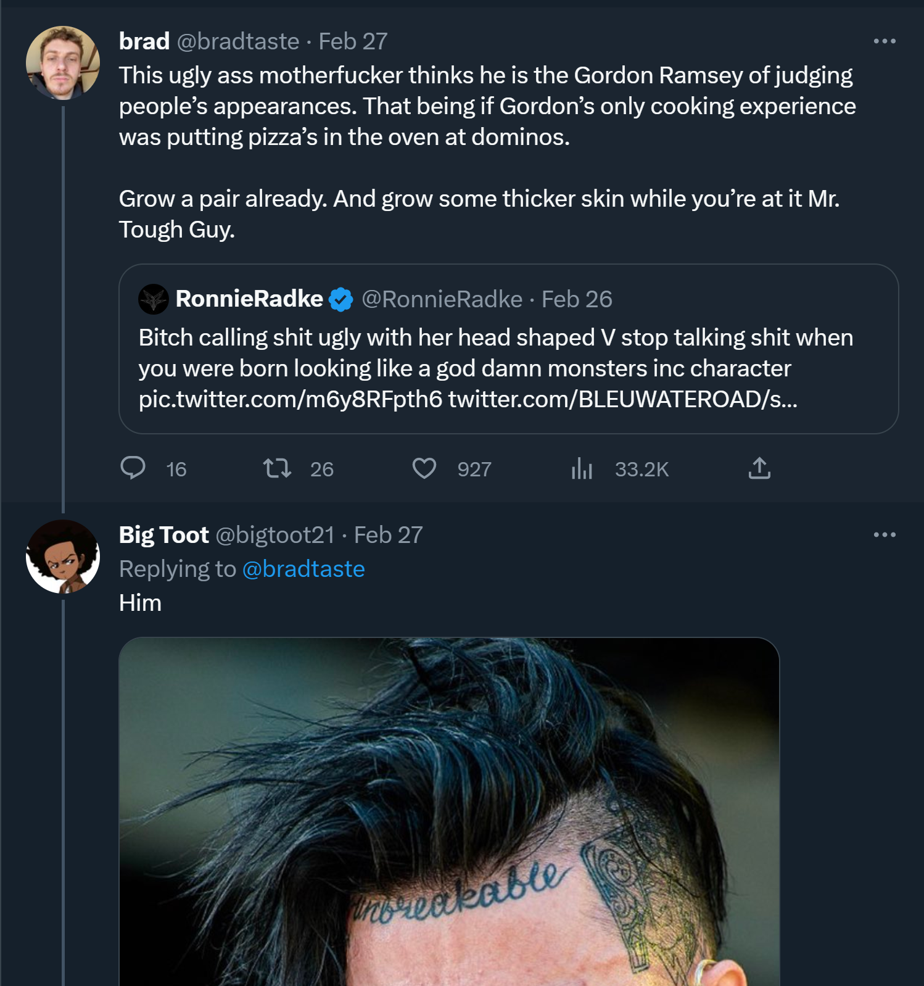This screenshot has width=924, height=986.
Task: Open more options menu on brad's tweet
Action: [x=885, y=41]
